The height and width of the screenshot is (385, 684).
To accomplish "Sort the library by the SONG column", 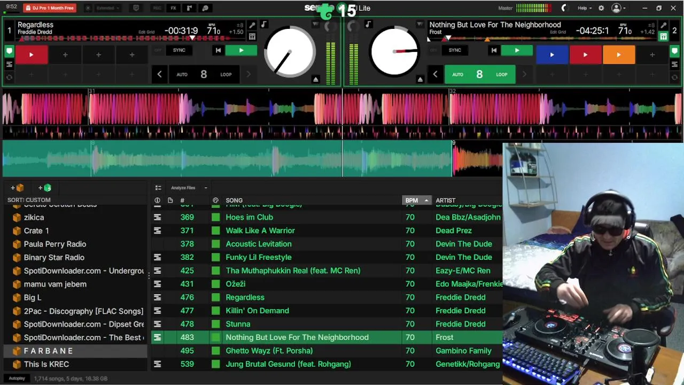I will pos(234,201).
